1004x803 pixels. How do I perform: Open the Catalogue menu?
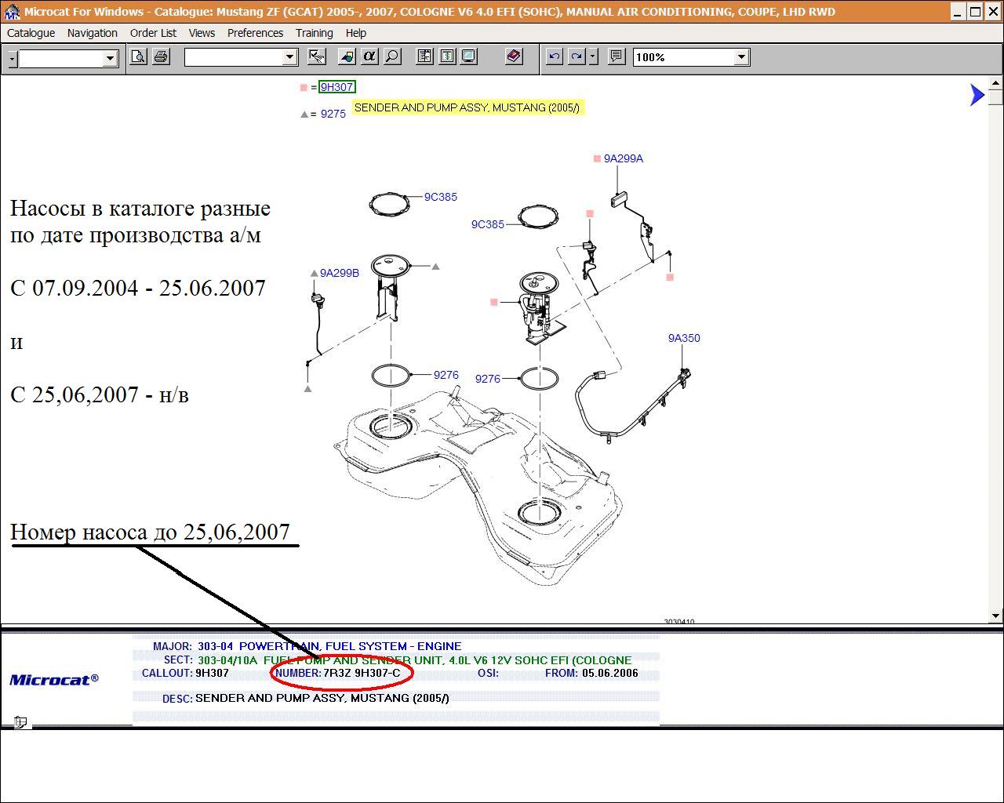pos(31,33)
